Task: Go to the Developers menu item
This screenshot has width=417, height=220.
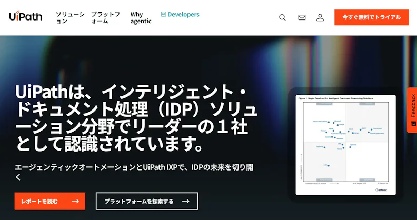Action: [x=180, y=14]
